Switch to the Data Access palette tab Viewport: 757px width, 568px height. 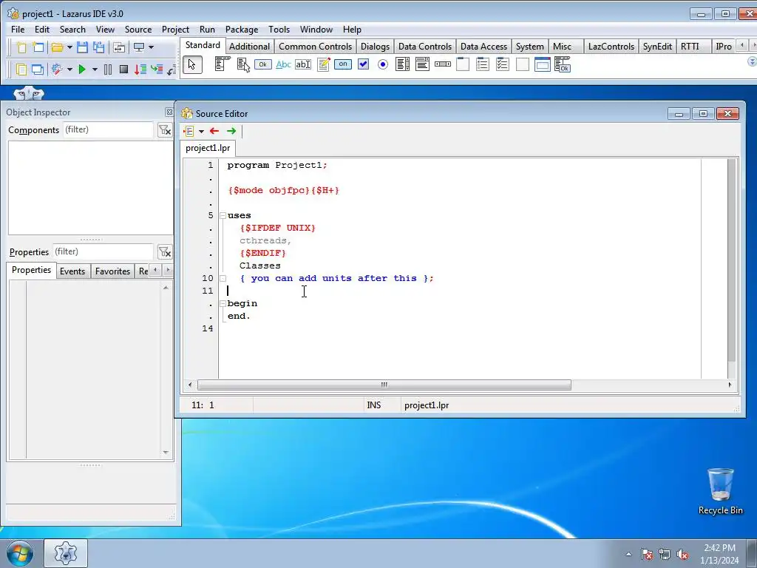(x=483, y=47)
